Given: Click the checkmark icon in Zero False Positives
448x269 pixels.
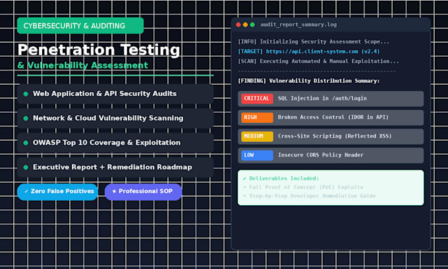Looking at the screenshot, I should (26, 191).
